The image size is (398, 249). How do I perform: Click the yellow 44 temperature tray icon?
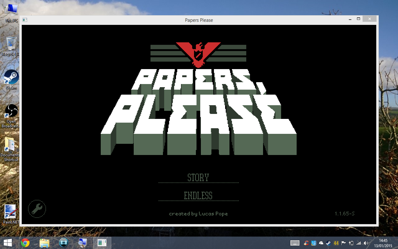(336, 243)
